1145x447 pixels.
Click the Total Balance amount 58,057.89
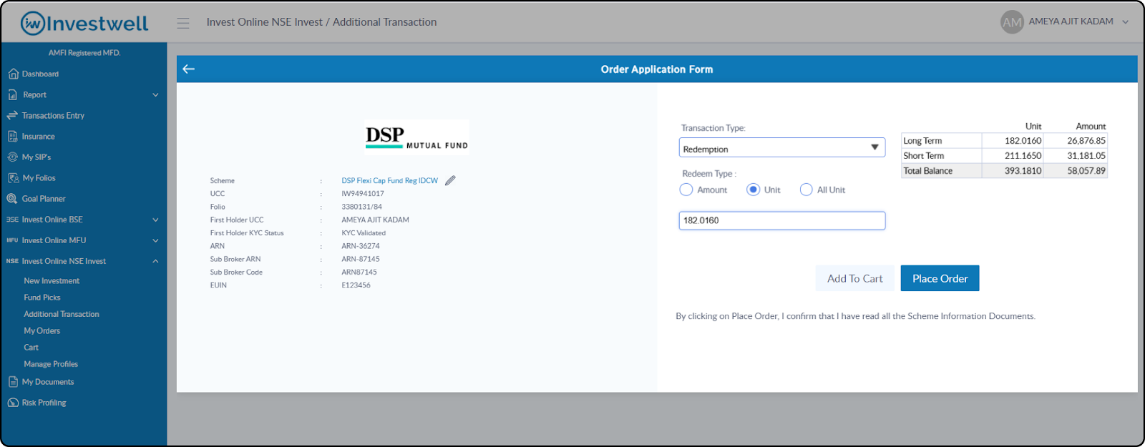(x=1086, y=171)
